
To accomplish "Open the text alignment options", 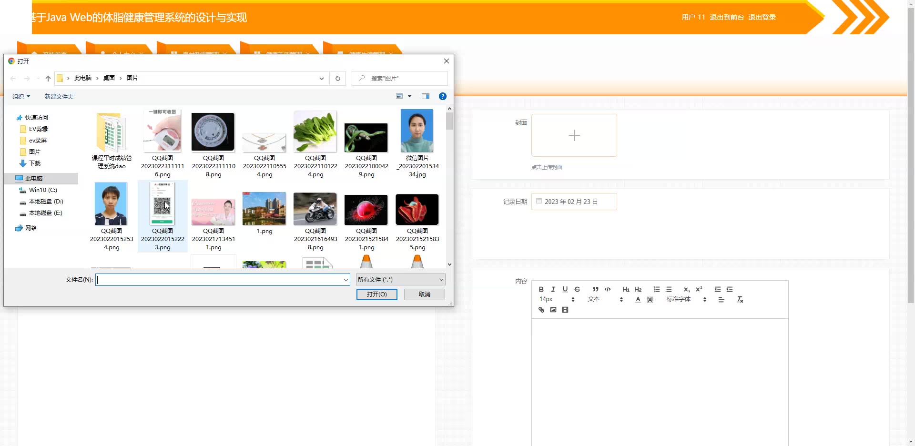I will pos(721,300).
